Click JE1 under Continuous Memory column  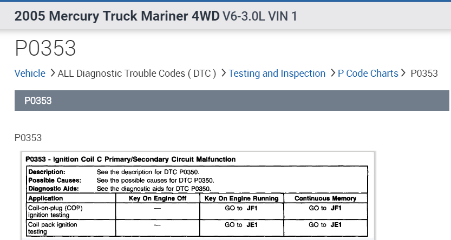click(x=335, y=224)
